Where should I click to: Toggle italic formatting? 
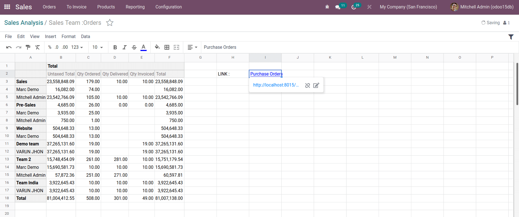coord(125,47)
